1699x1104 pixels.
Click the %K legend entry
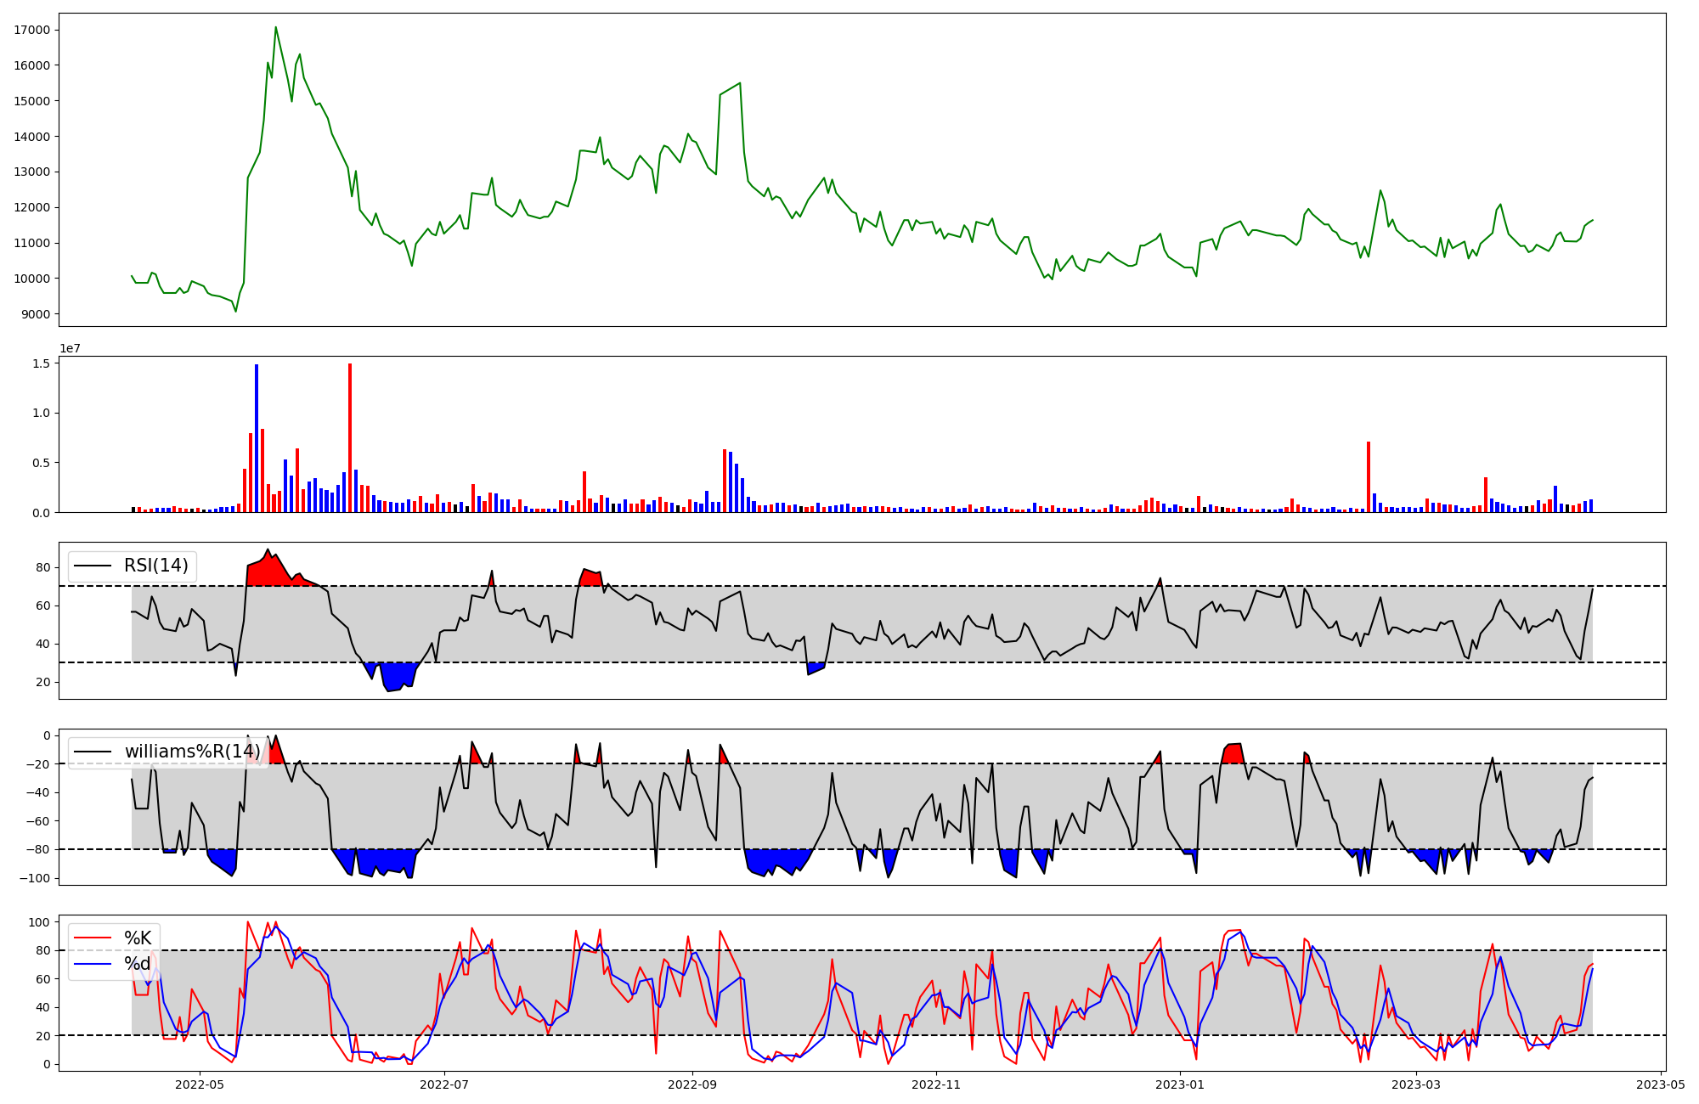click(138, 938)
